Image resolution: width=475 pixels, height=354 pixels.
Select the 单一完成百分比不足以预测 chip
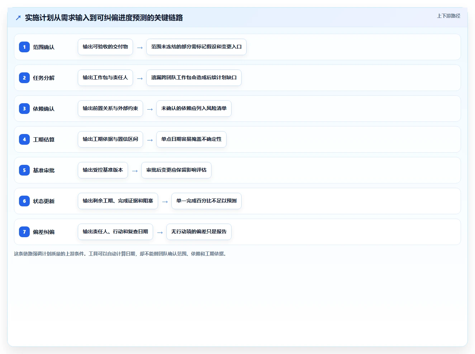point(206,201)
